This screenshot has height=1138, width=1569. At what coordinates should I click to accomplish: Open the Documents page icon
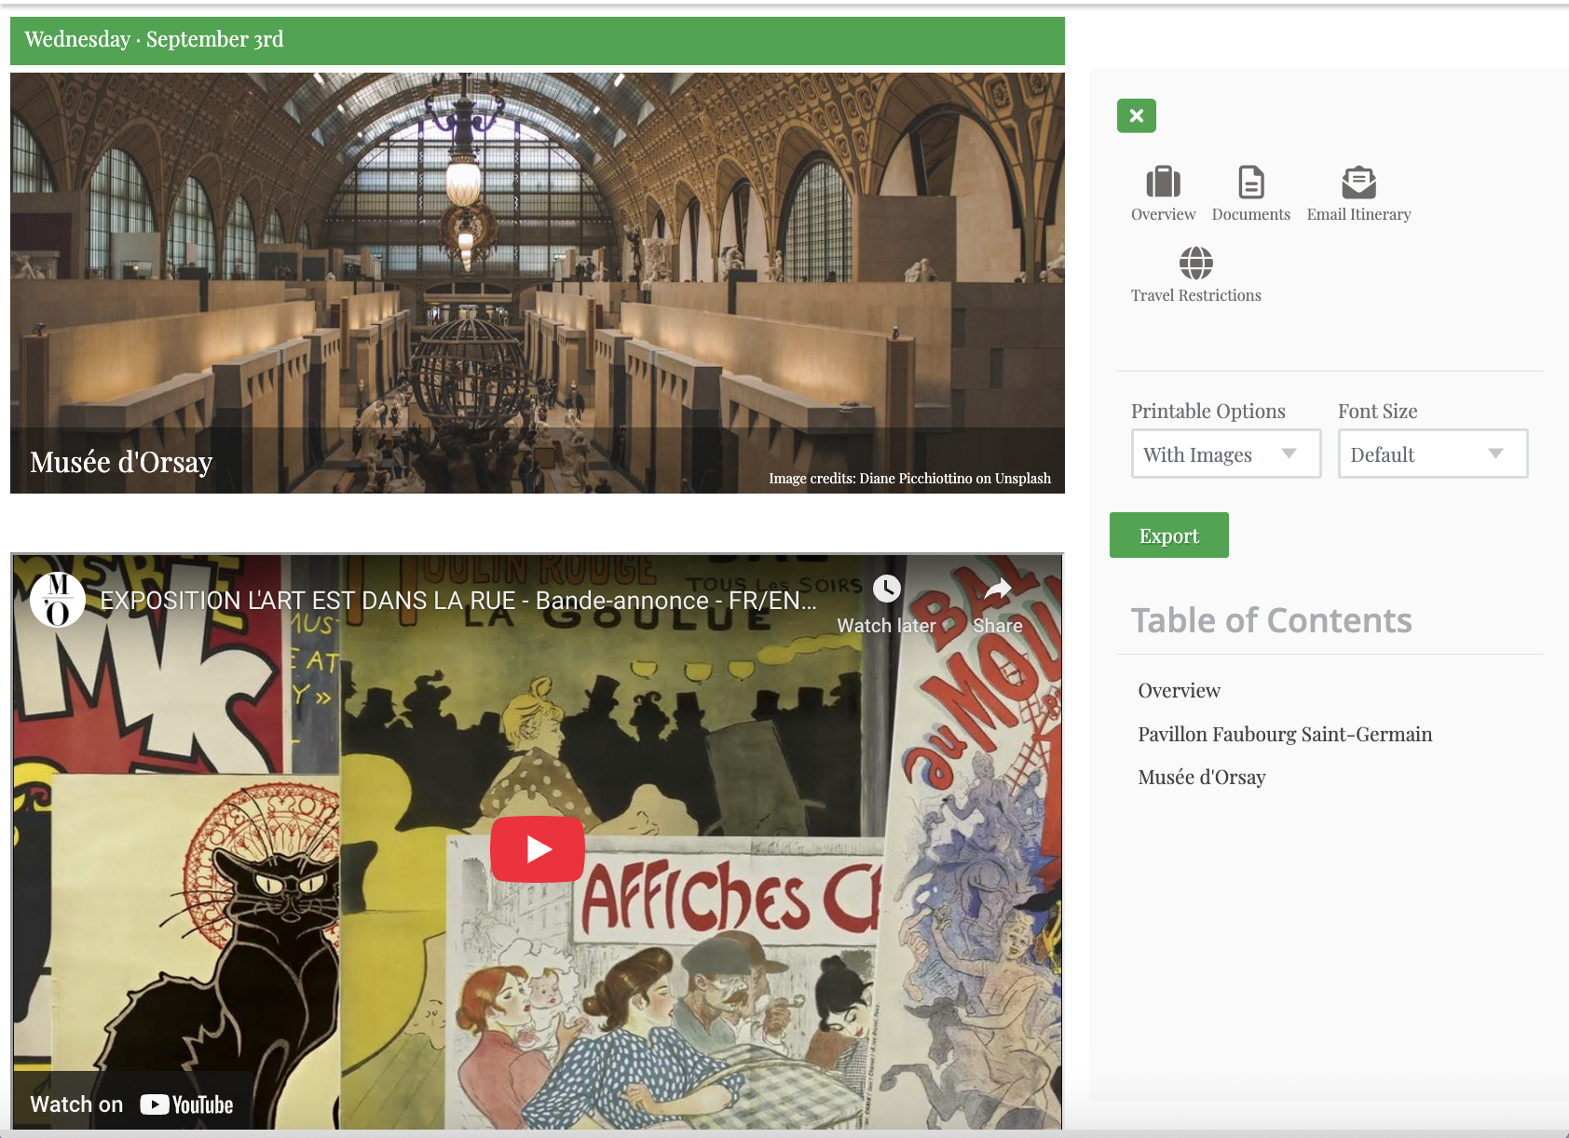point(1250,182)
